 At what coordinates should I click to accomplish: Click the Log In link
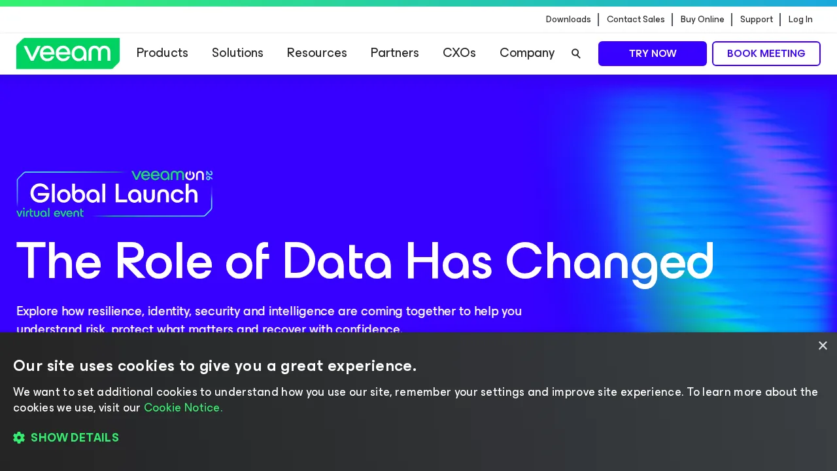coord(800,20)
